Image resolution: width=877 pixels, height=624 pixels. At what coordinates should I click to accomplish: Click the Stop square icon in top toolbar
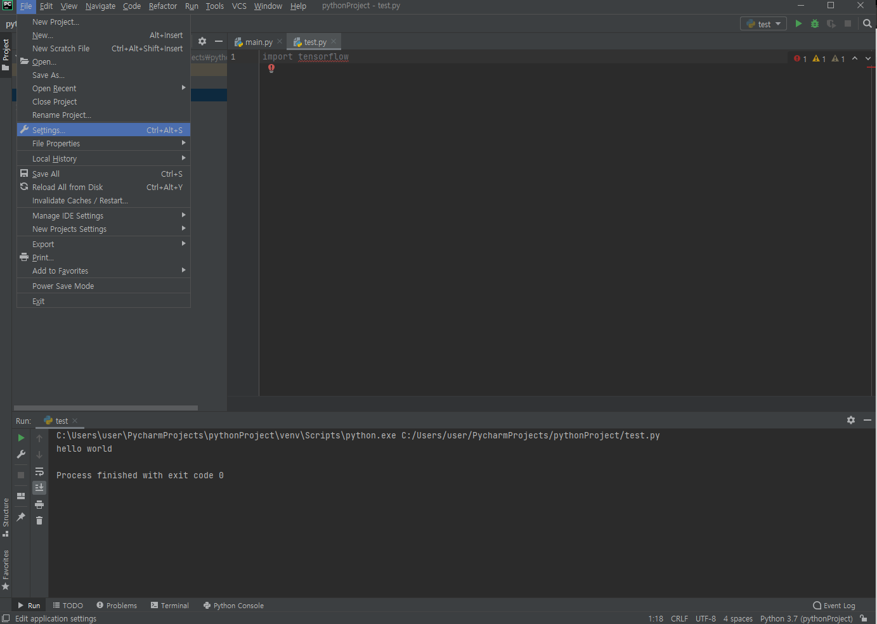tap(848, 23)
